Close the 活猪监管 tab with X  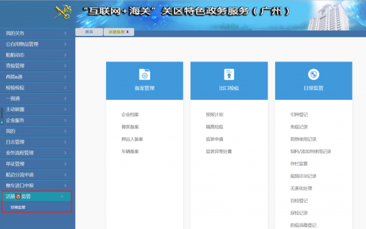click(x=127, y=32)
